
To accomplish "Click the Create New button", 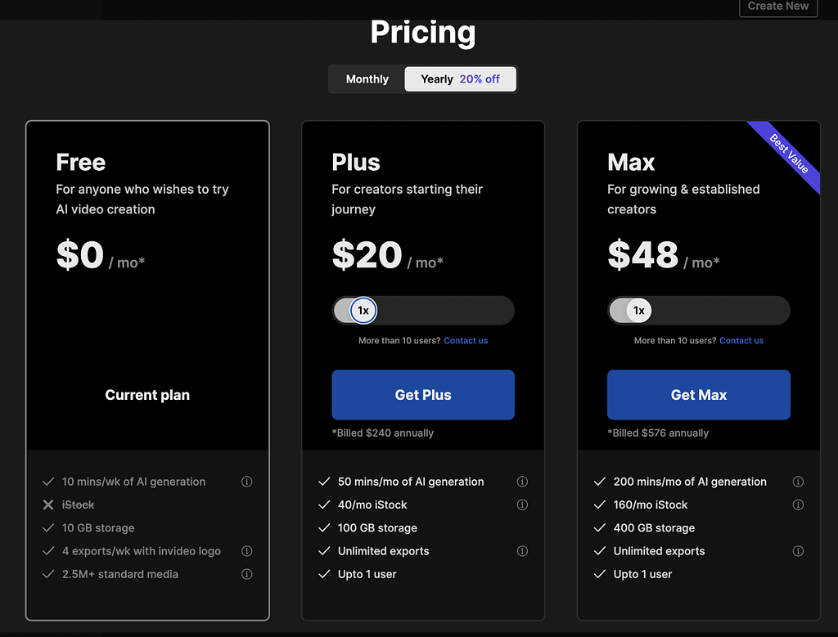I will coord(777,7).
